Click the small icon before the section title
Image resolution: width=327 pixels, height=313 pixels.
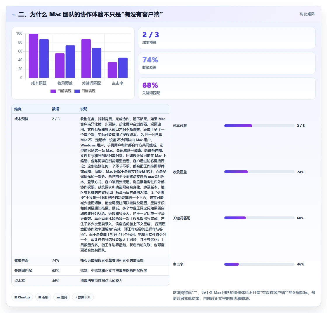(x=14, y=15)
